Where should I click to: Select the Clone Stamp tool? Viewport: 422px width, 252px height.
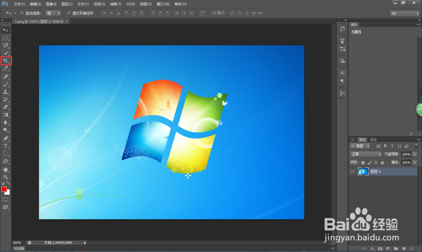5,92
